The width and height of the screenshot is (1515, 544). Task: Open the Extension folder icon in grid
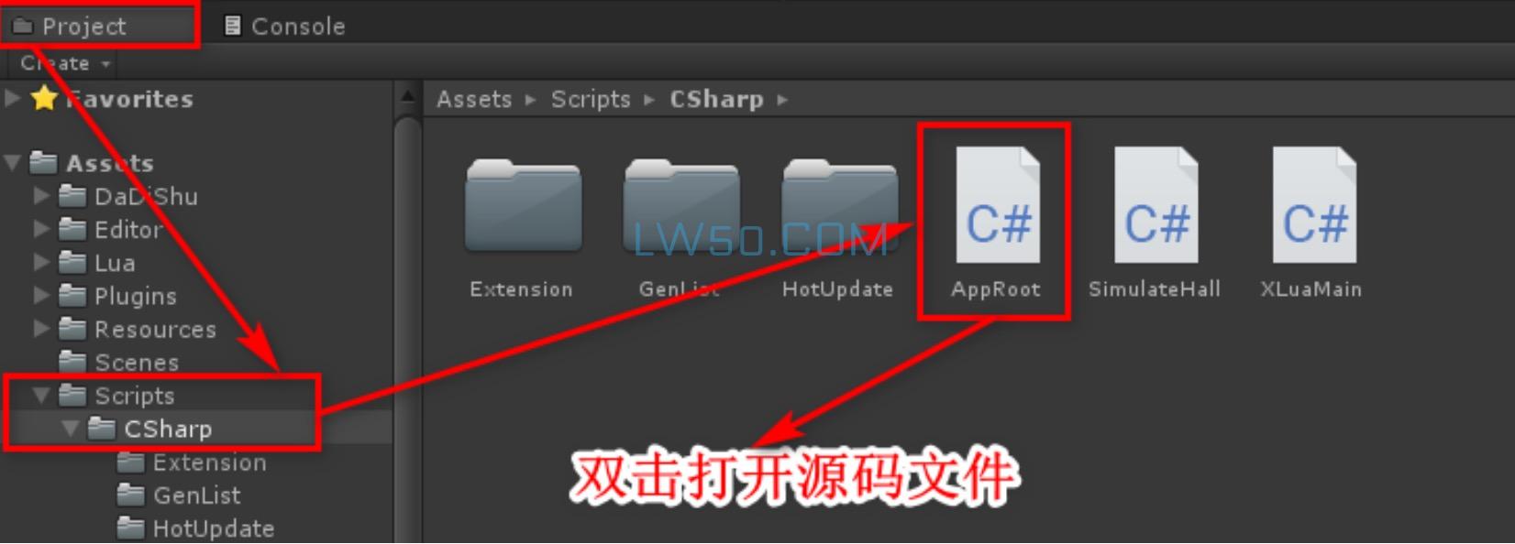[523, 205]
